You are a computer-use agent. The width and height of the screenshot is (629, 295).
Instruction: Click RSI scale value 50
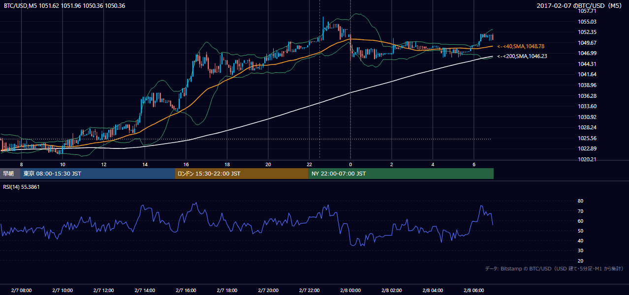(x=581, y=231)
